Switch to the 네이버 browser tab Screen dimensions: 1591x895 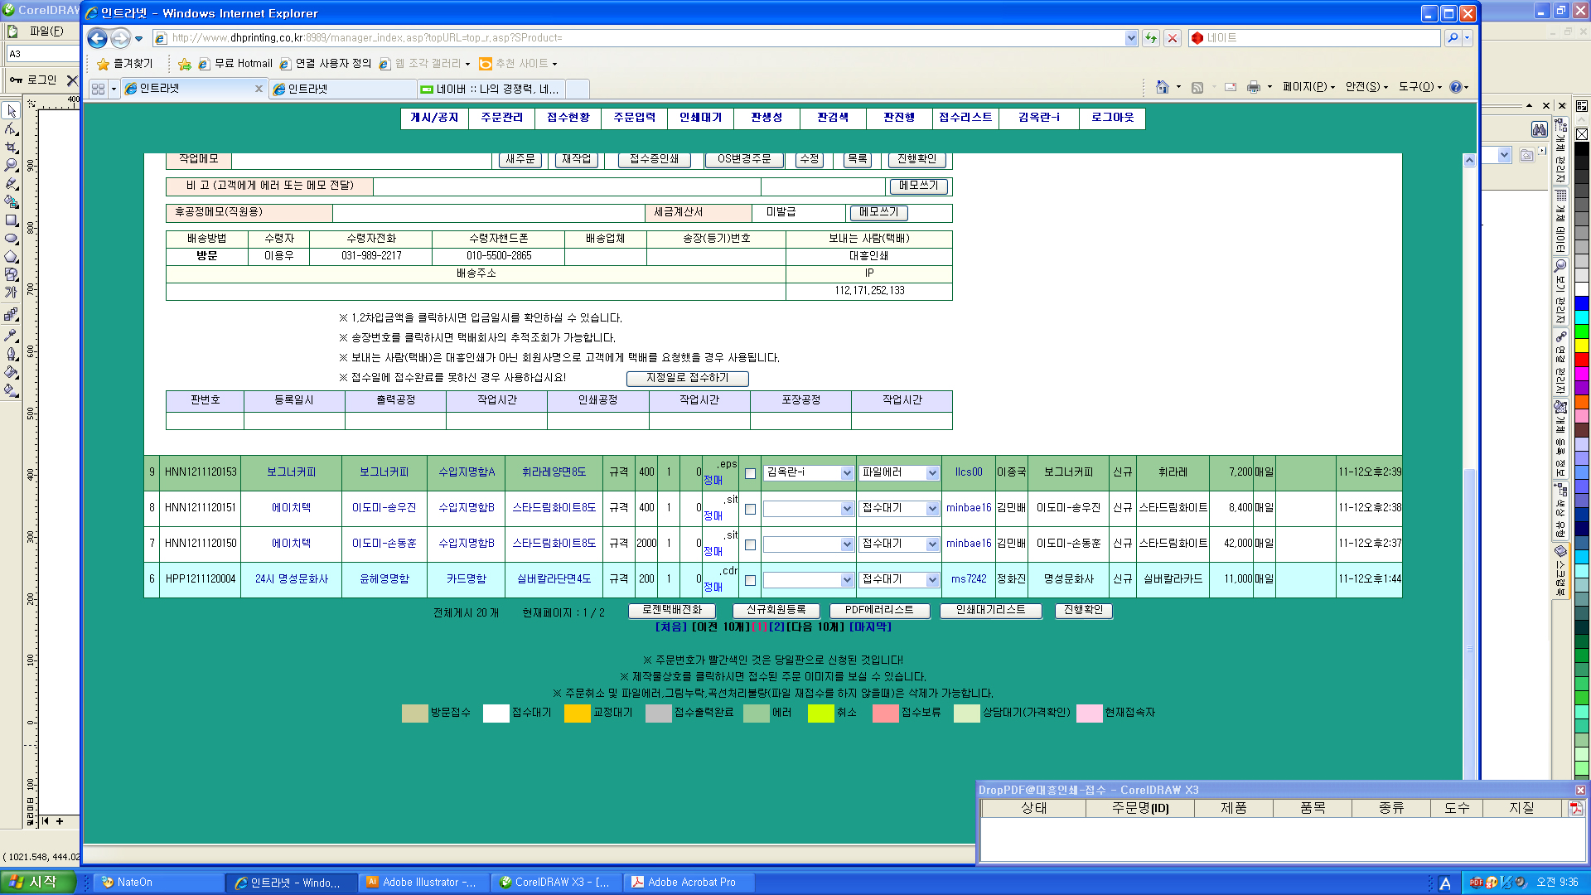tap(491, 89)
